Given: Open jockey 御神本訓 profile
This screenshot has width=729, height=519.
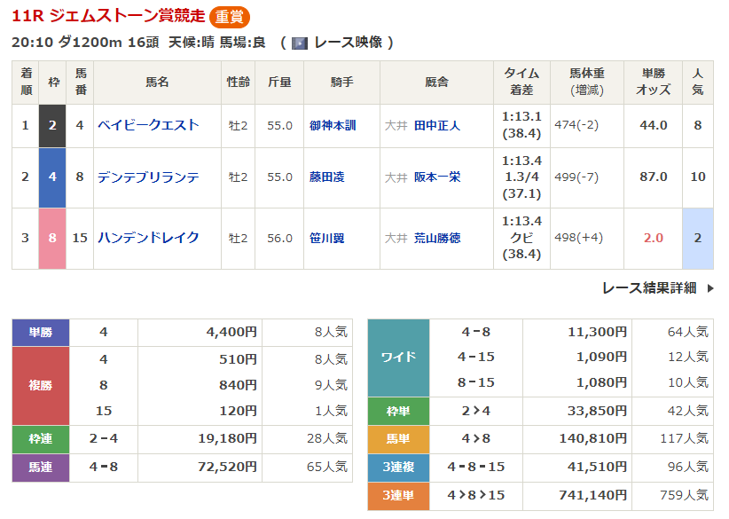Looking at the screenshot, I should point(333,126).
